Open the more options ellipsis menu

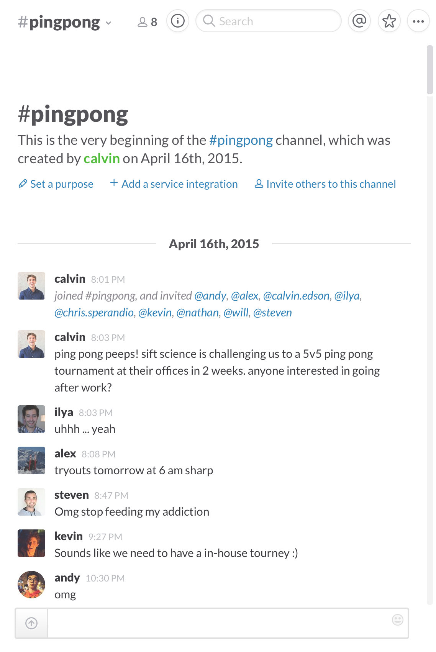pos(418,21)
